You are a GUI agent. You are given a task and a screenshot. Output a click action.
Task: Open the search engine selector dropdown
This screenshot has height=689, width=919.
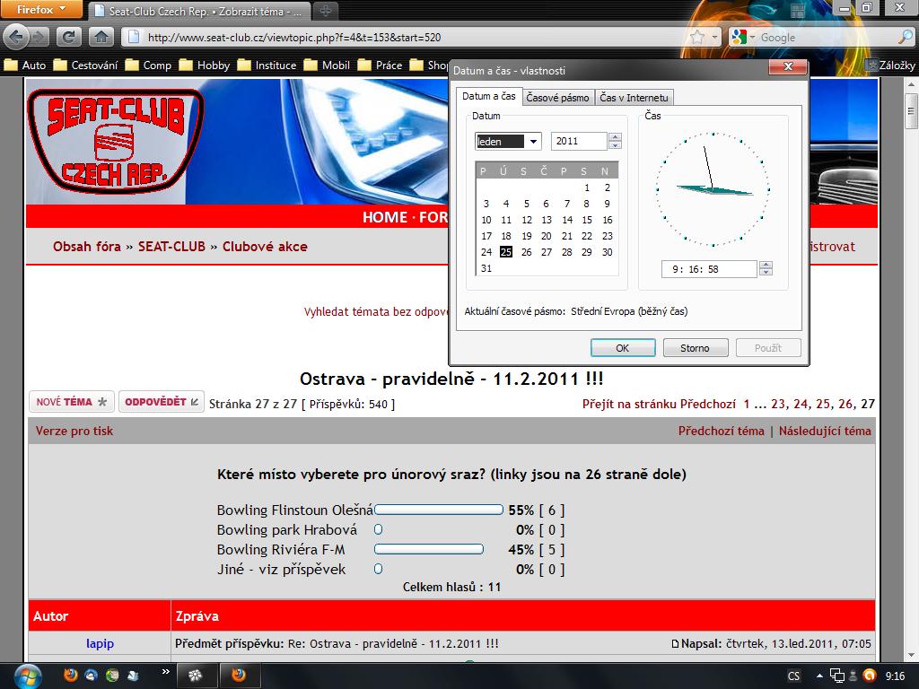[x=742, y=38]
